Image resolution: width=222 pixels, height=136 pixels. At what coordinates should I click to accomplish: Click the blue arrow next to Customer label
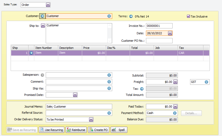[x=43, y=16]
